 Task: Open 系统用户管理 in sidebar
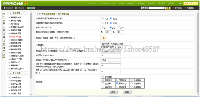pos(16,21)
